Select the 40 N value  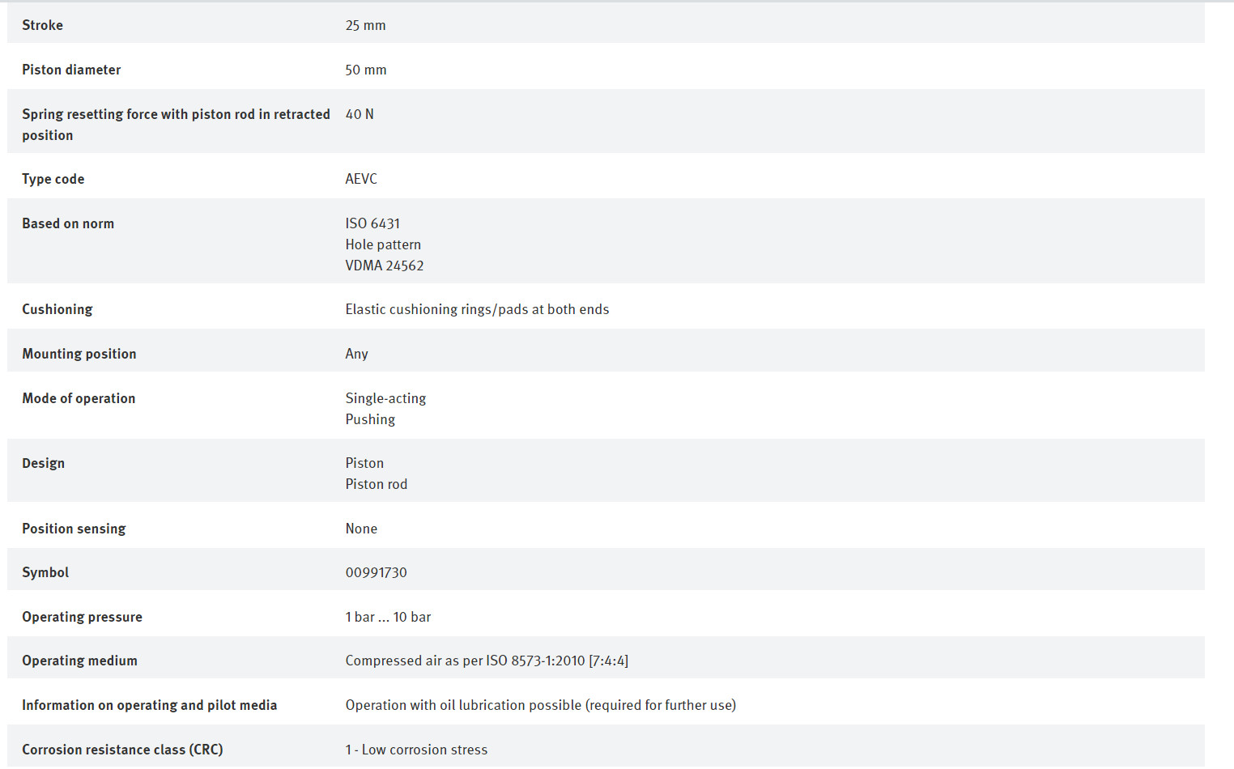tap(360, 114)
